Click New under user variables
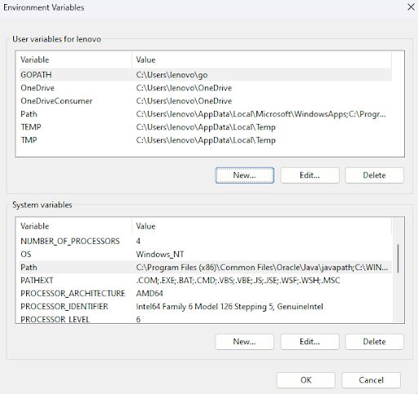The image size is (418, 394). (244, 175)
